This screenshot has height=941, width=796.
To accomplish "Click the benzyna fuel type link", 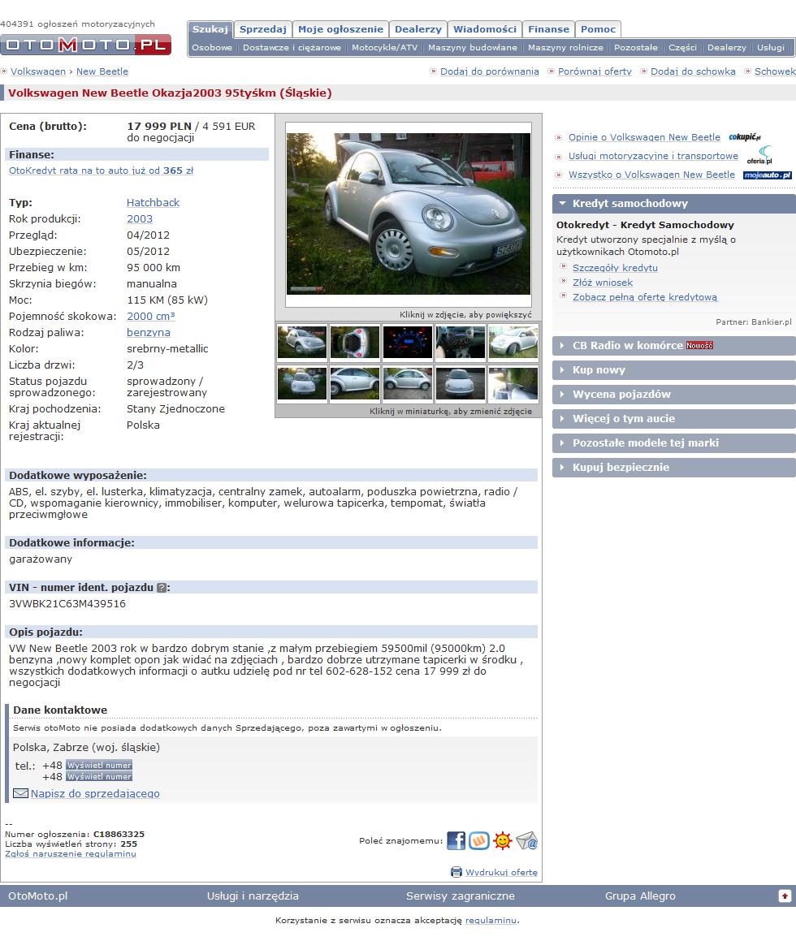I will tap(149, 332).
